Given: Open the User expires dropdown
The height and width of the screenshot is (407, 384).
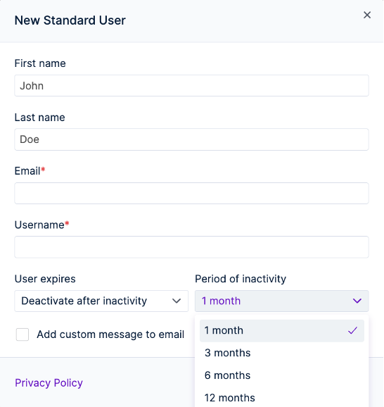Looking at the screenshot, I should (x=101, y=301).
